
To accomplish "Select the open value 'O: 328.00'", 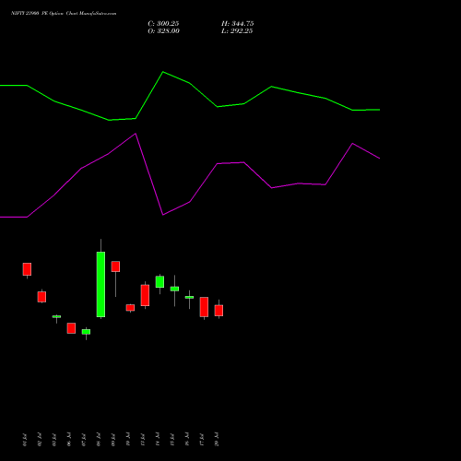I will 163,31.
